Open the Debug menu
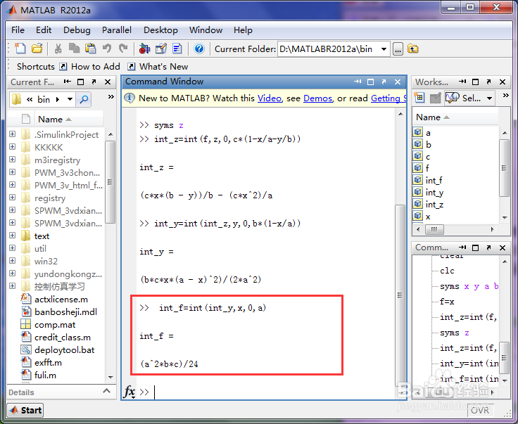The image size is (518, 424). [x=77, y=30]
